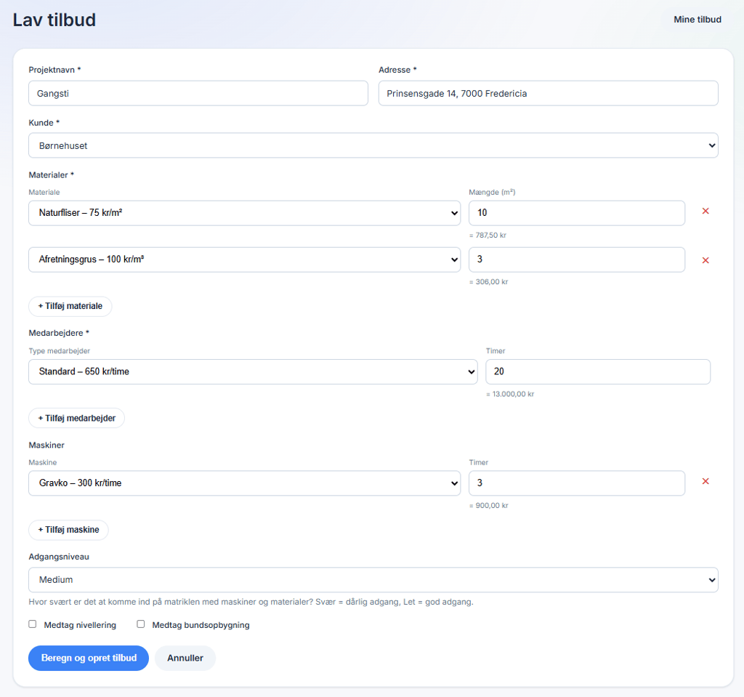
Task: Remove the Gravko machine row
Action: pyautogui.click(x=705, y=481)
